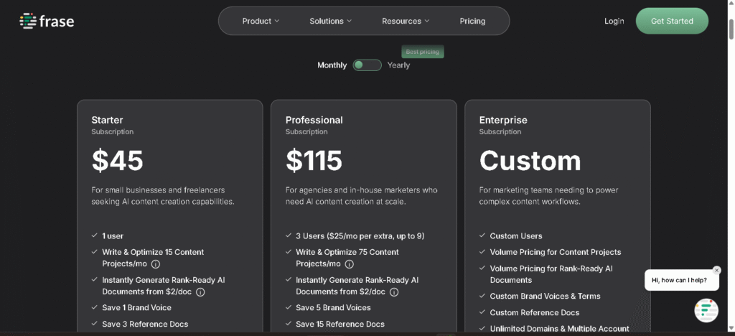
Task: Click "Custom Brand Voices & Terms"
Action: pos(546,297)
